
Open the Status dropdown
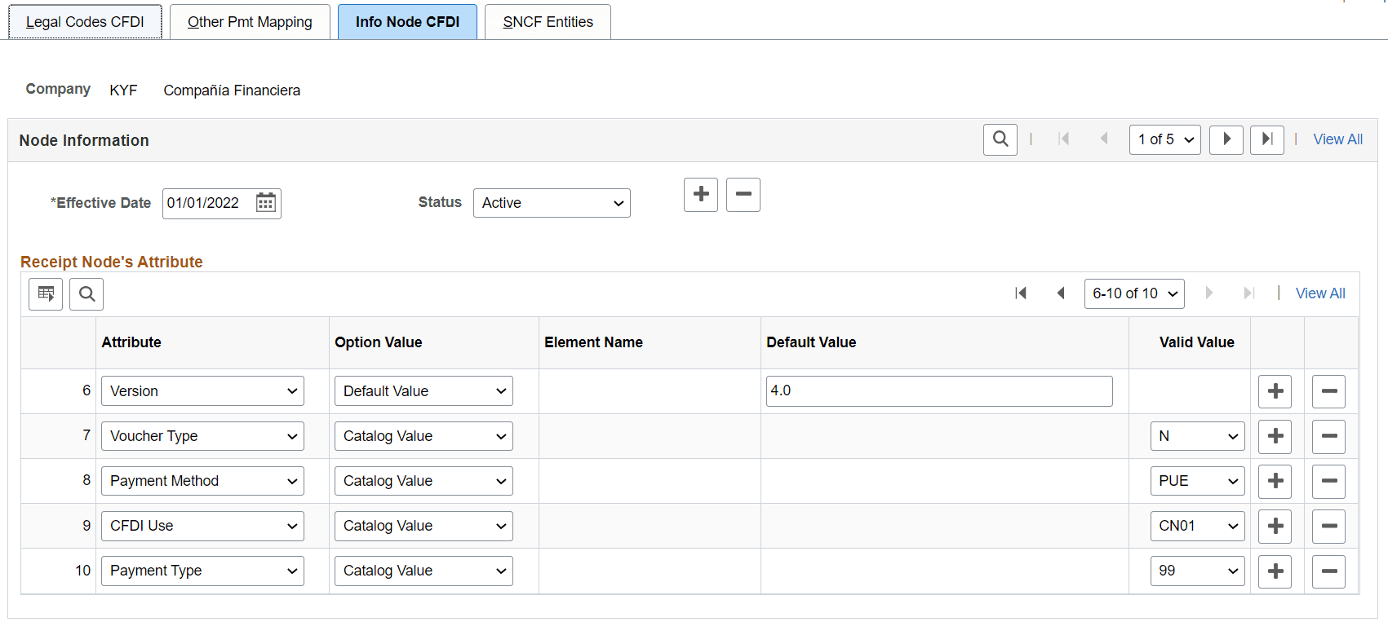552,203
